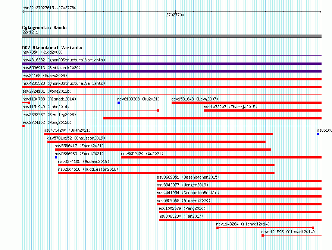Open nsv6596913 (Sedlazeck2020) variant label
This screenshot has width=332, height=250.
pyautogui.click(x=51, y=68)
